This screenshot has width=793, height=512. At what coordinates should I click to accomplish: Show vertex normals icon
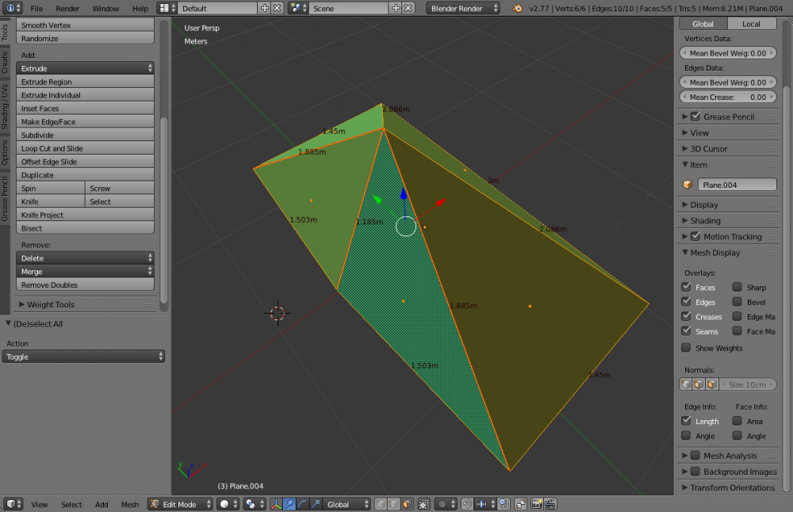coord(686,384)
